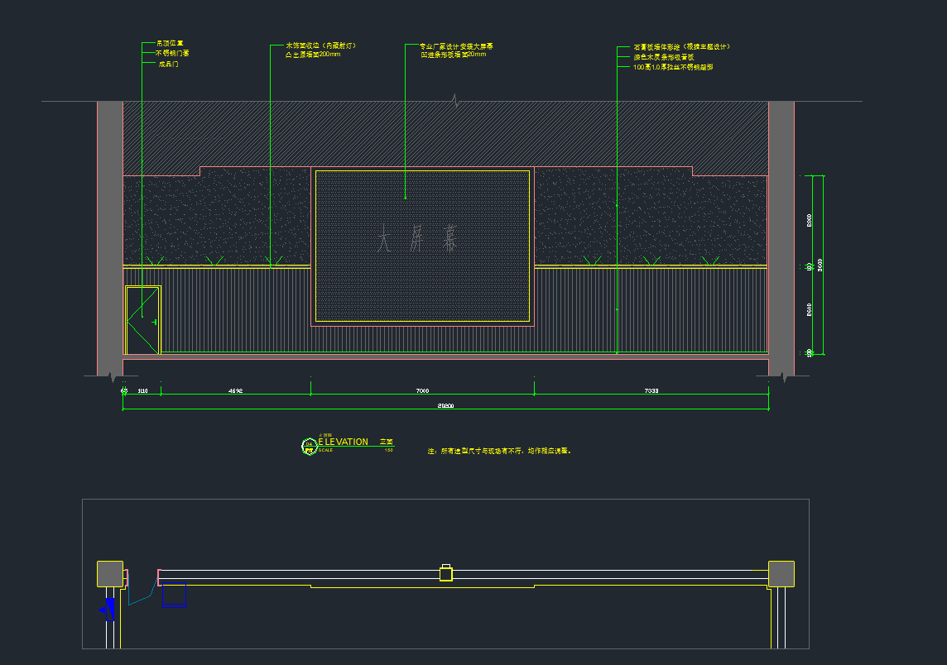Click the blue arrow section marker
The width and height of the screenshot is (947, 665).
pyautogui.click(x=108, y=610)
